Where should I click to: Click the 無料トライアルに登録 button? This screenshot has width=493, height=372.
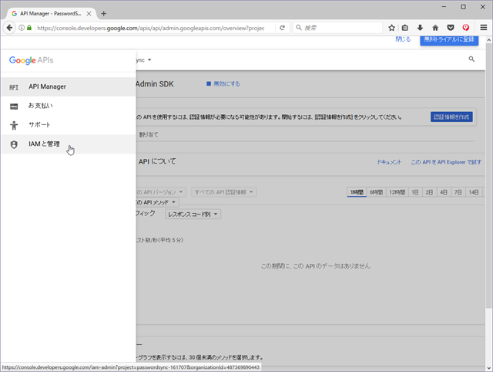[449, 39]
